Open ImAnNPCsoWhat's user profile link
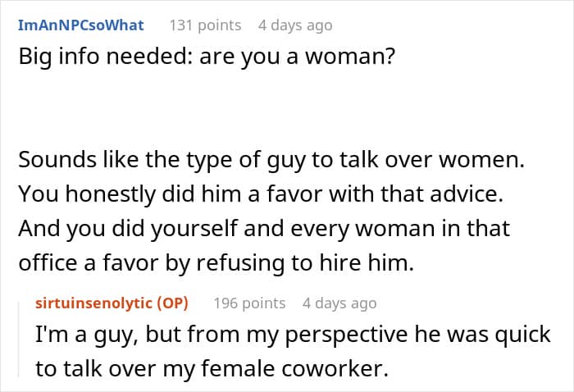Image resolution: width=574 pixels, height=392 pixels. tap(81, 25)
